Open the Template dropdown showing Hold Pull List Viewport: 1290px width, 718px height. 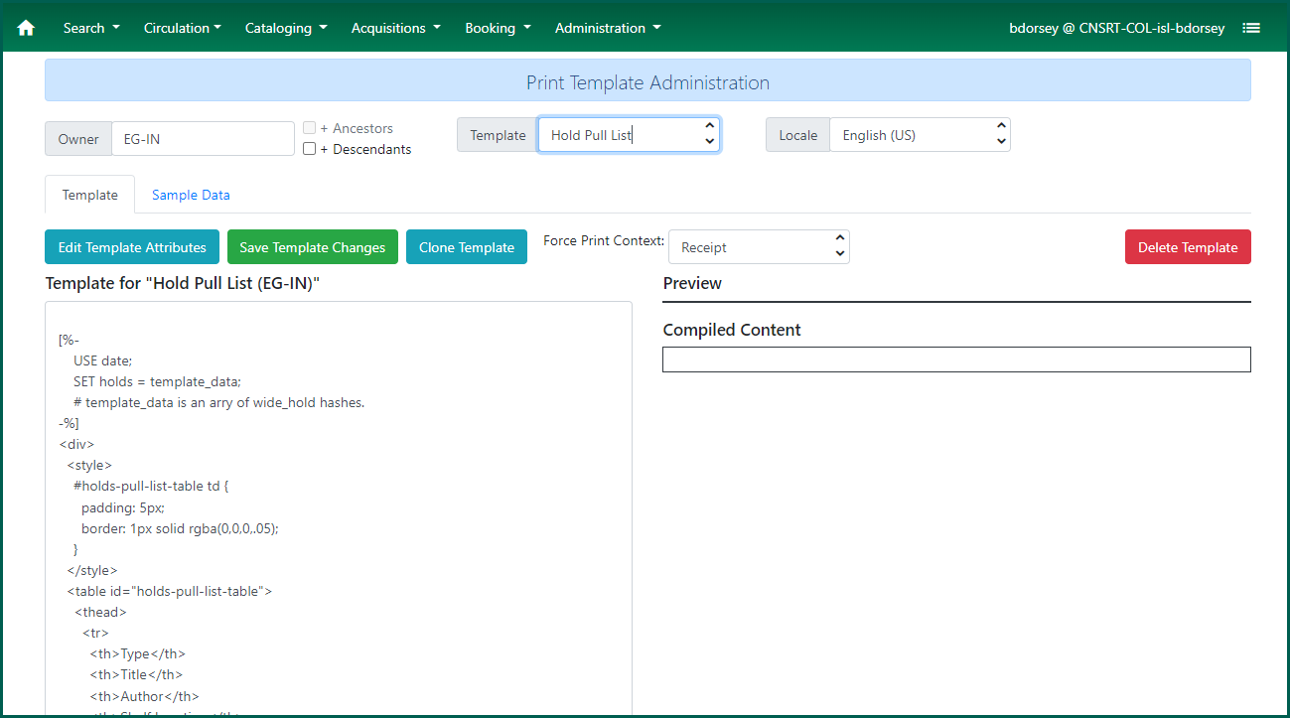click(x=629, y=135)
